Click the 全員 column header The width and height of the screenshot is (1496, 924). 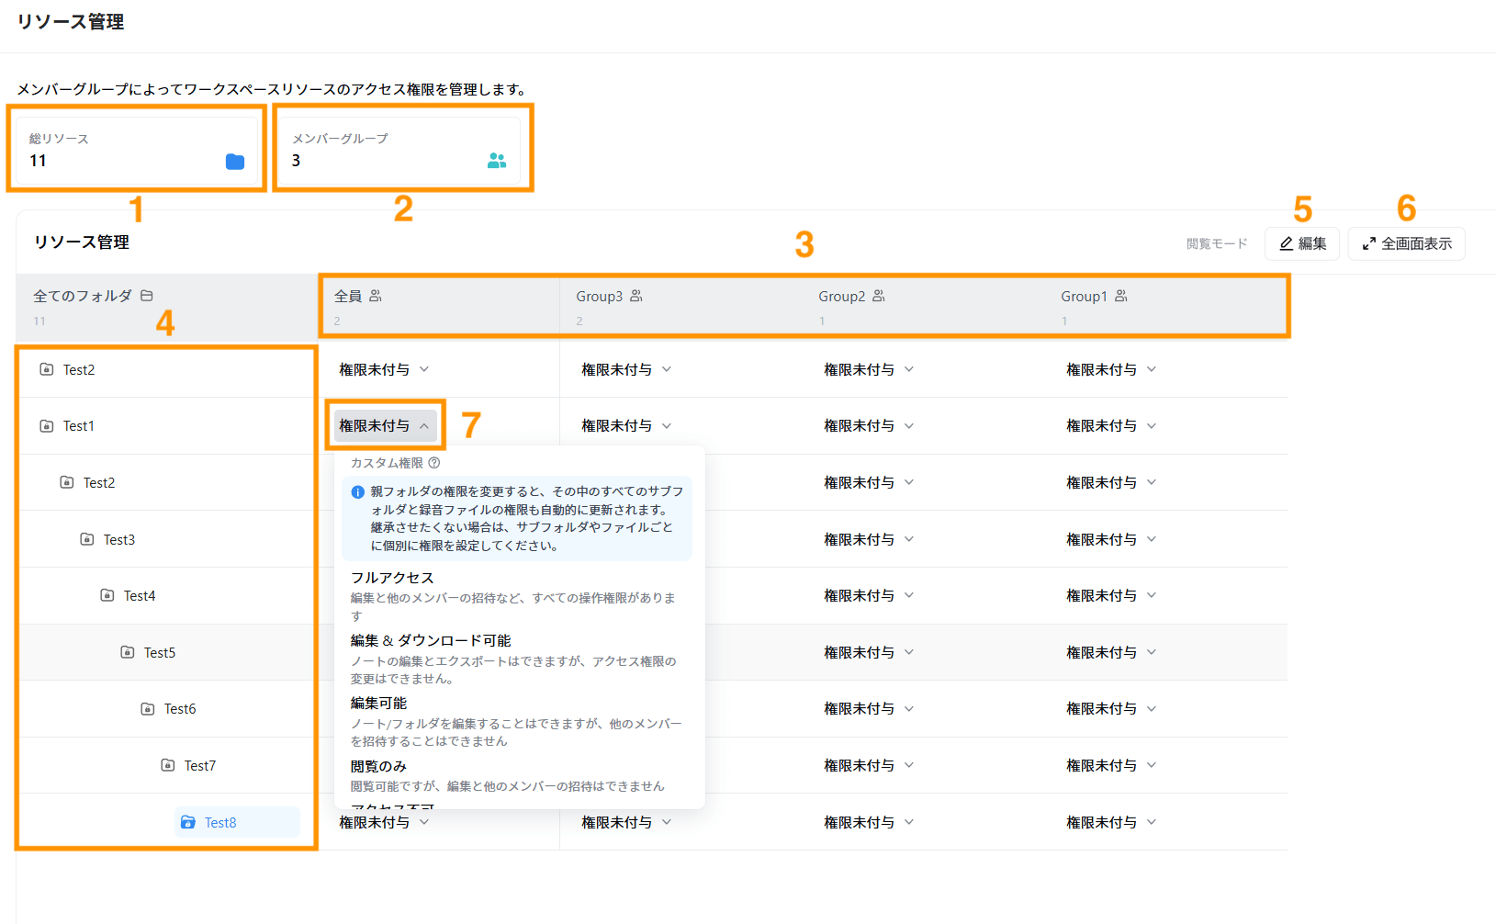[x=439, y=306]
